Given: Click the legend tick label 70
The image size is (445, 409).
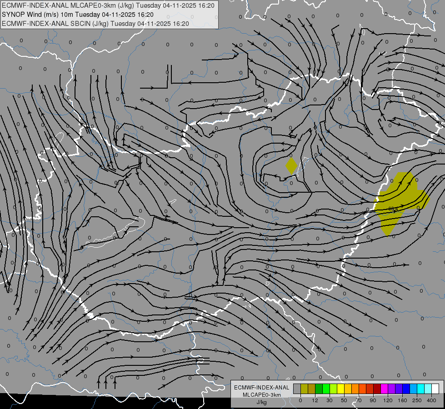Looking at the screenshot, I should point(359,400).
